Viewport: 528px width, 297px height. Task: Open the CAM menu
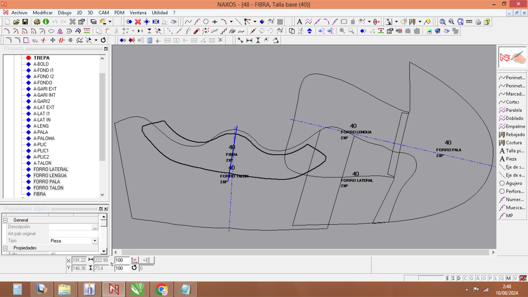pyautogui.click(x=103, y=13)
